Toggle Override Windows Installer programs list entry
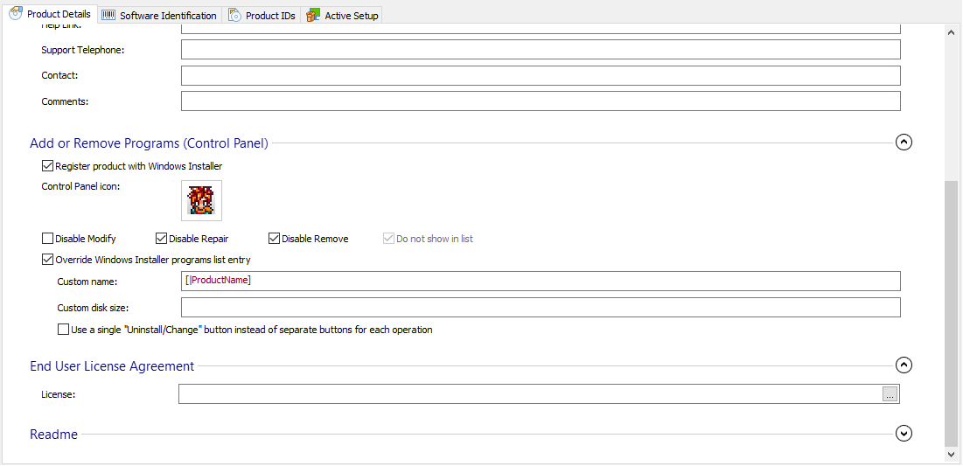This screenshot has width=963, height=466. coord(47,260)
